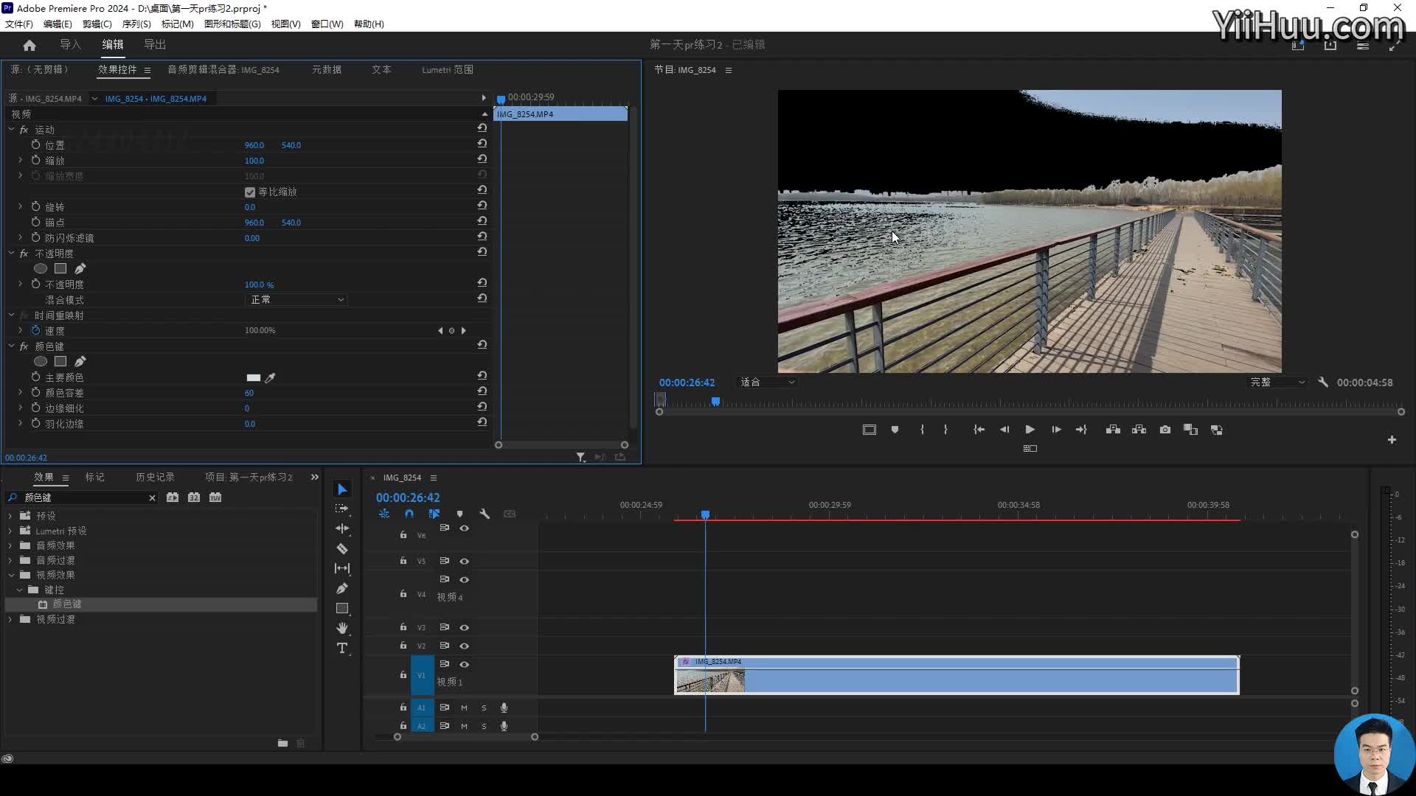Toggle Linked Selection in timeline
Viewport: 1416px width, 796px height.
434,514
